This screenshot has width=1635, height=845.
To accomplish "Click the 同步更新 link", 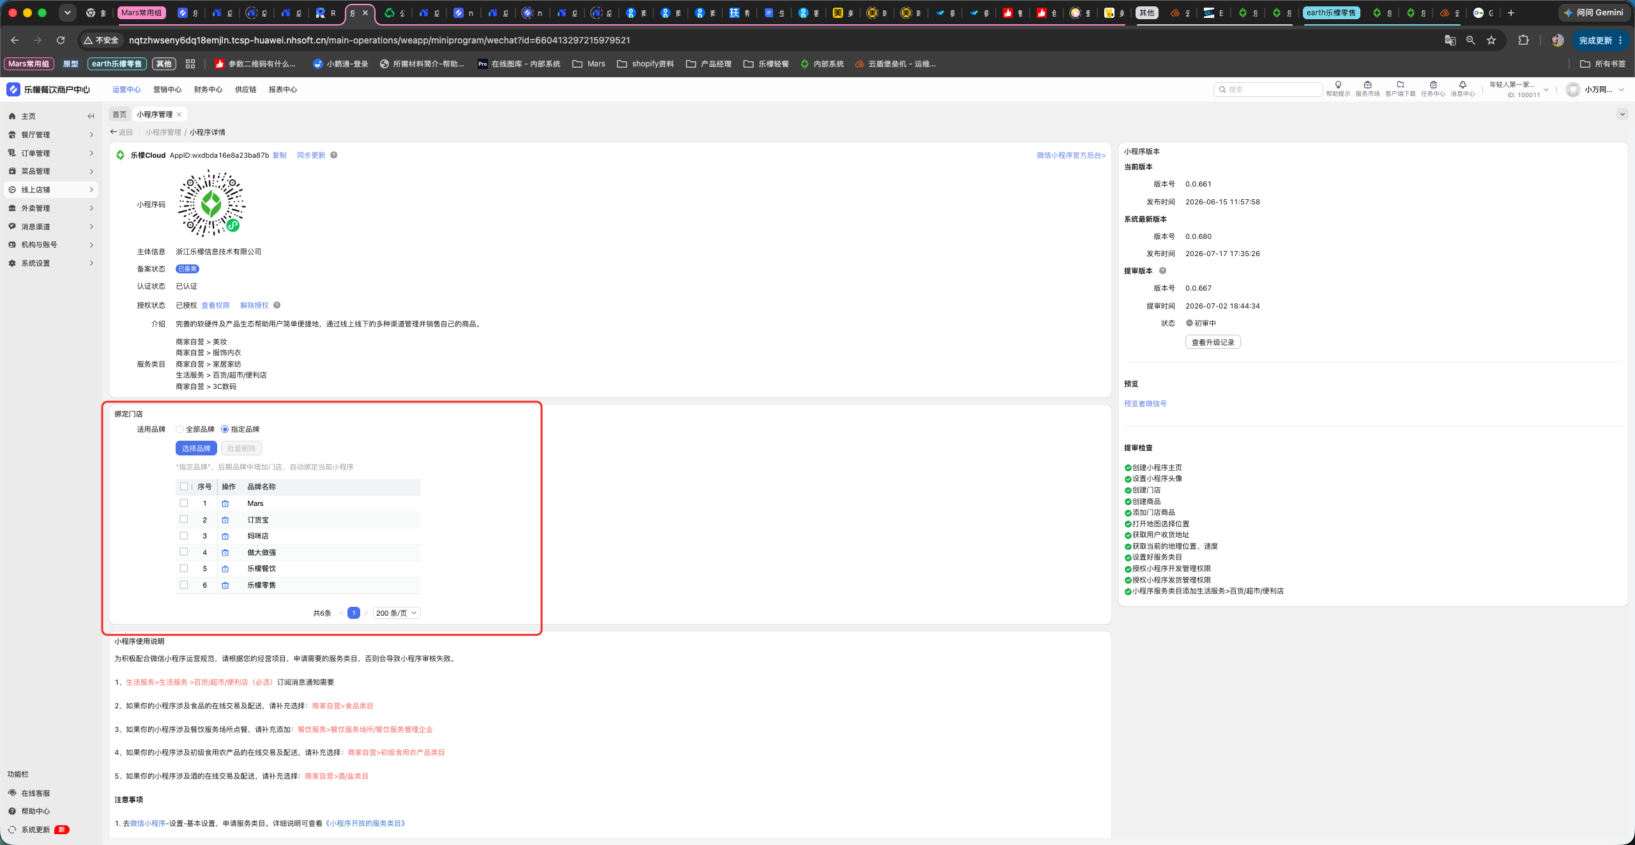I will pyautogui.click(x=311, y=155).
